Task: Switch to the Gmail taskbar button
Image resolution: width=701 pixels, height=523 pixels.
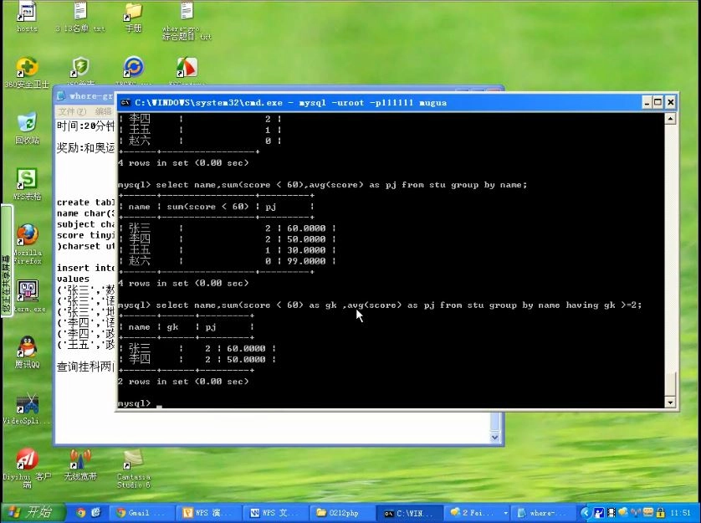Action: [x=142, y=512]
